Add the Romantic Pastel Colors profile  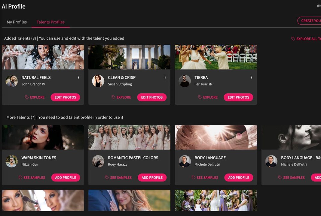[x=152, y=178]
